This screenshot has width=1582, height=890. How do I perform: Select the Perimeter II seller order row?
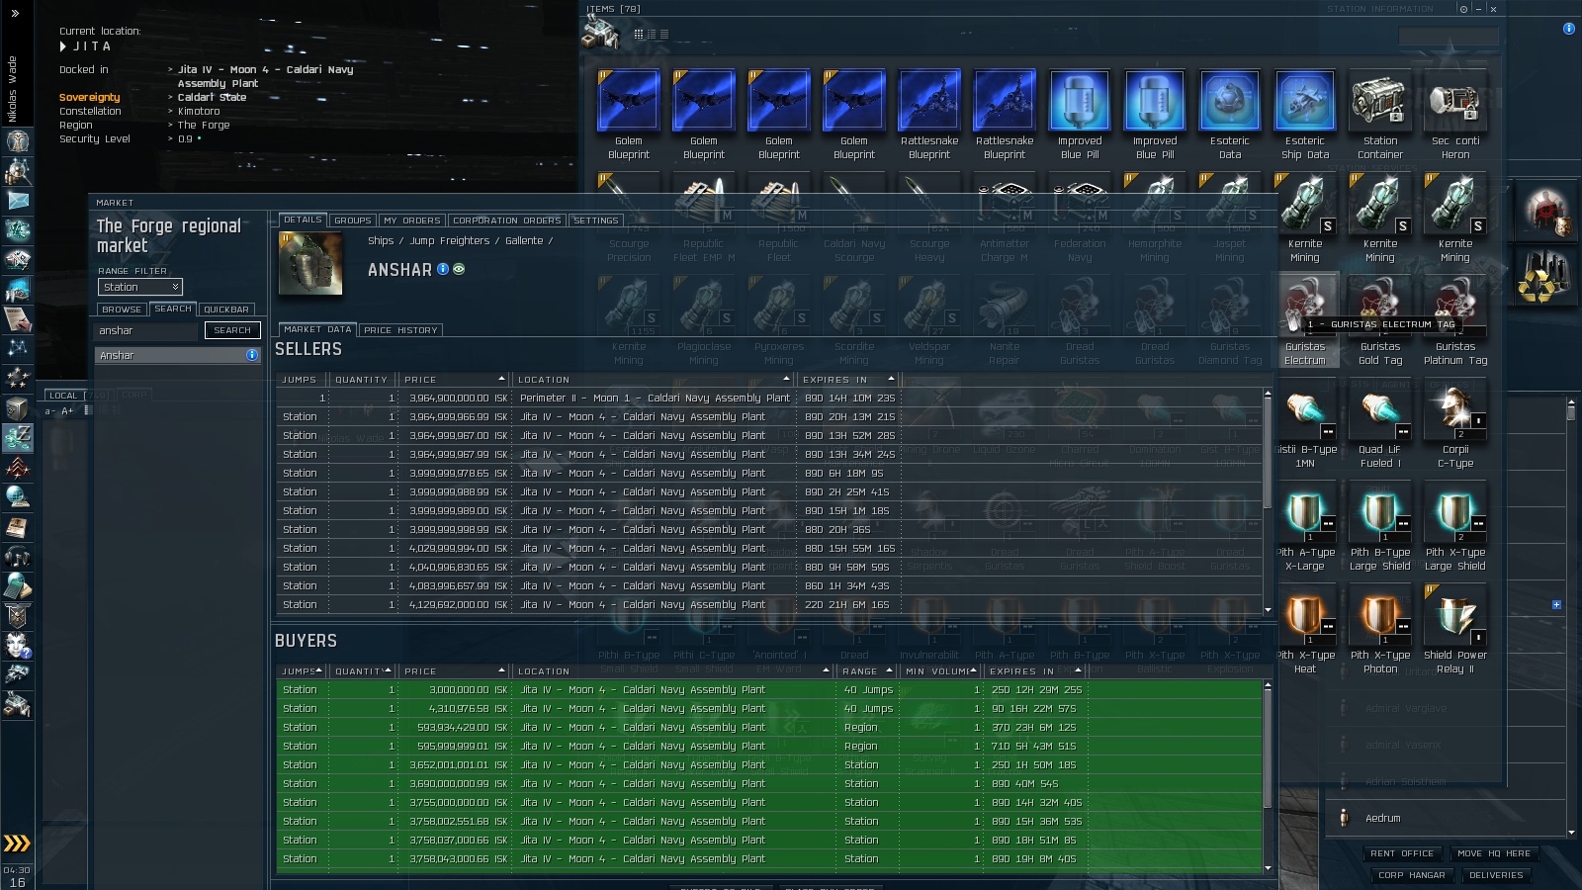(x=768, y=398)
